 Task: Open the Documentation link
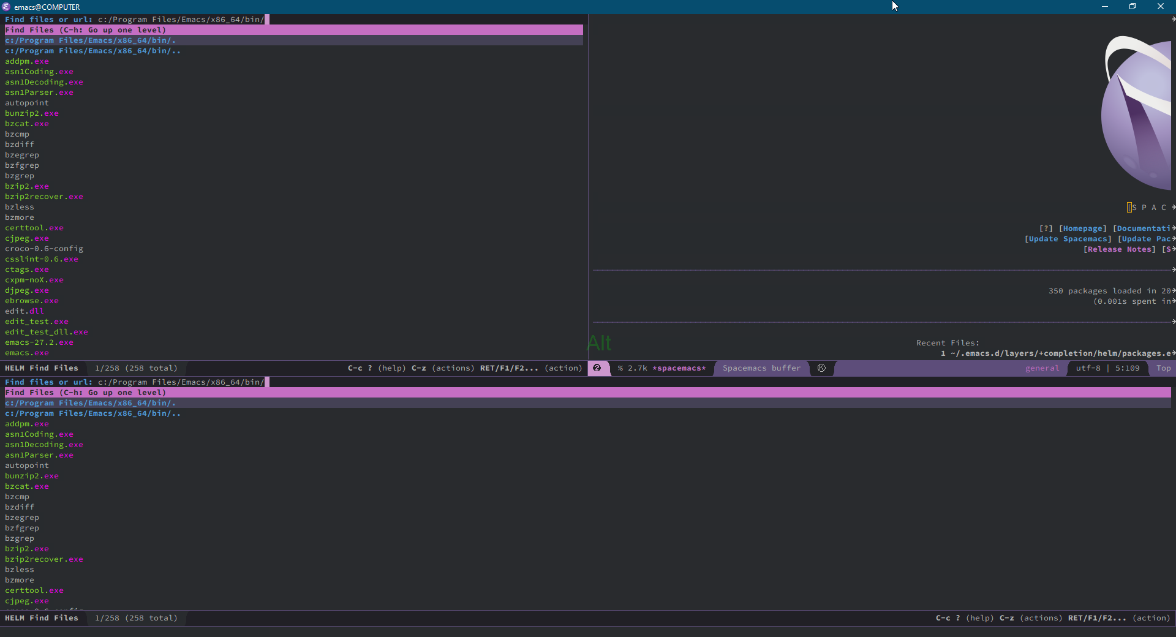[x=1144, y=228]
